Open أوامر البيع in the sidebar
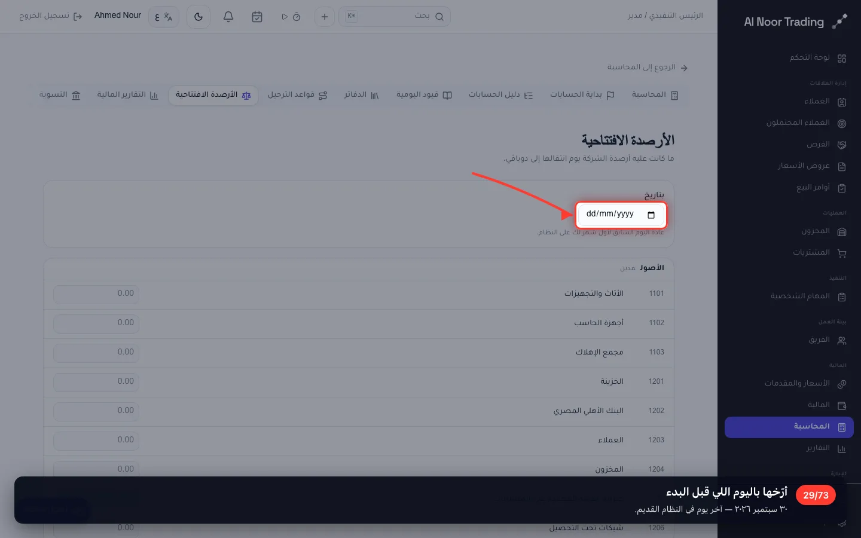This screenshot has width=861, height=538. pyautogui.click(x=789, y=188)
